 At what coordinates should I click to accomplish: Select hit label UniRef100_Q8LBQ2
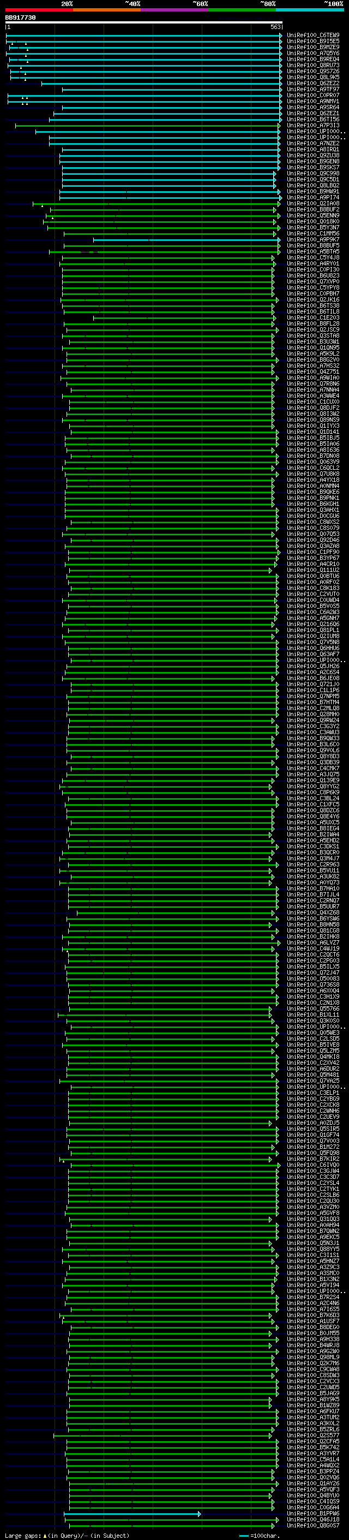313,185
